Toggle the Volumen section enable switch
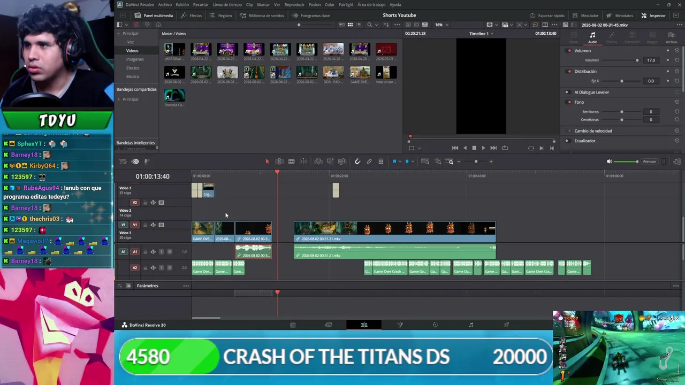 tap(569, 51)
